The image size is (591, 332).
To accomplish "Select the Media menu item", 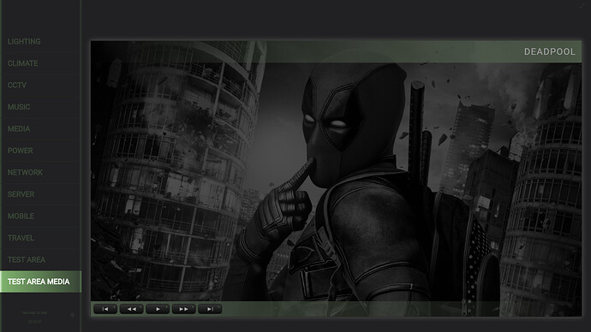I will click(x=40, y=128).
